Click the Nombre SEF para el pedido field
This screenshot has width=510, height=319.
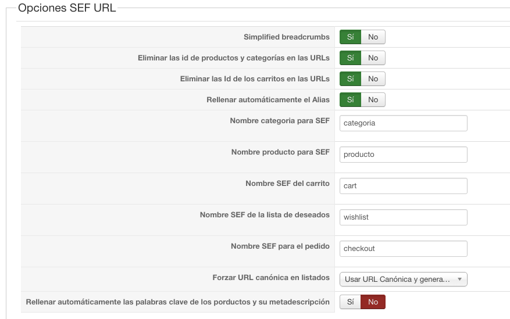[x=404, y=249]
